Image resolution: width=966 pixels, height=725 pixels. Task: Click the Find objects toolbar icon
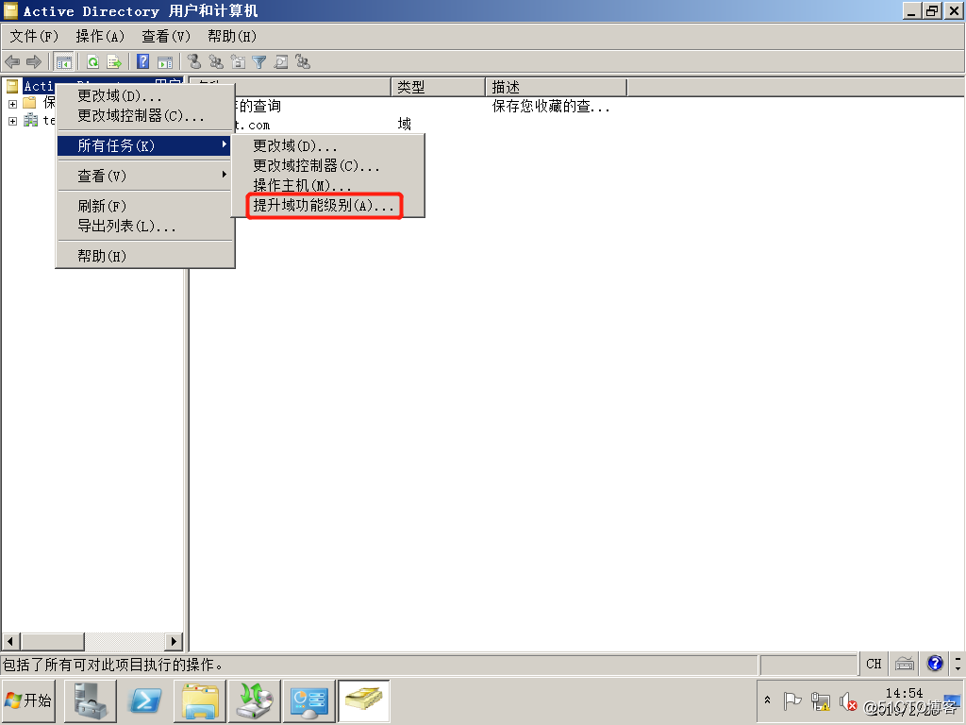[x=281, y=61]
